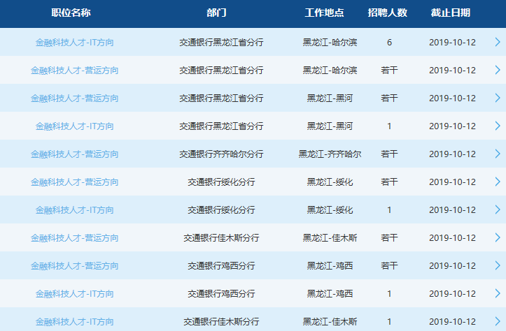Screen dimensions: 506x331
Task: Open the 金融科技人才-IT方向 link for 绥化
Action: [75, 210]
